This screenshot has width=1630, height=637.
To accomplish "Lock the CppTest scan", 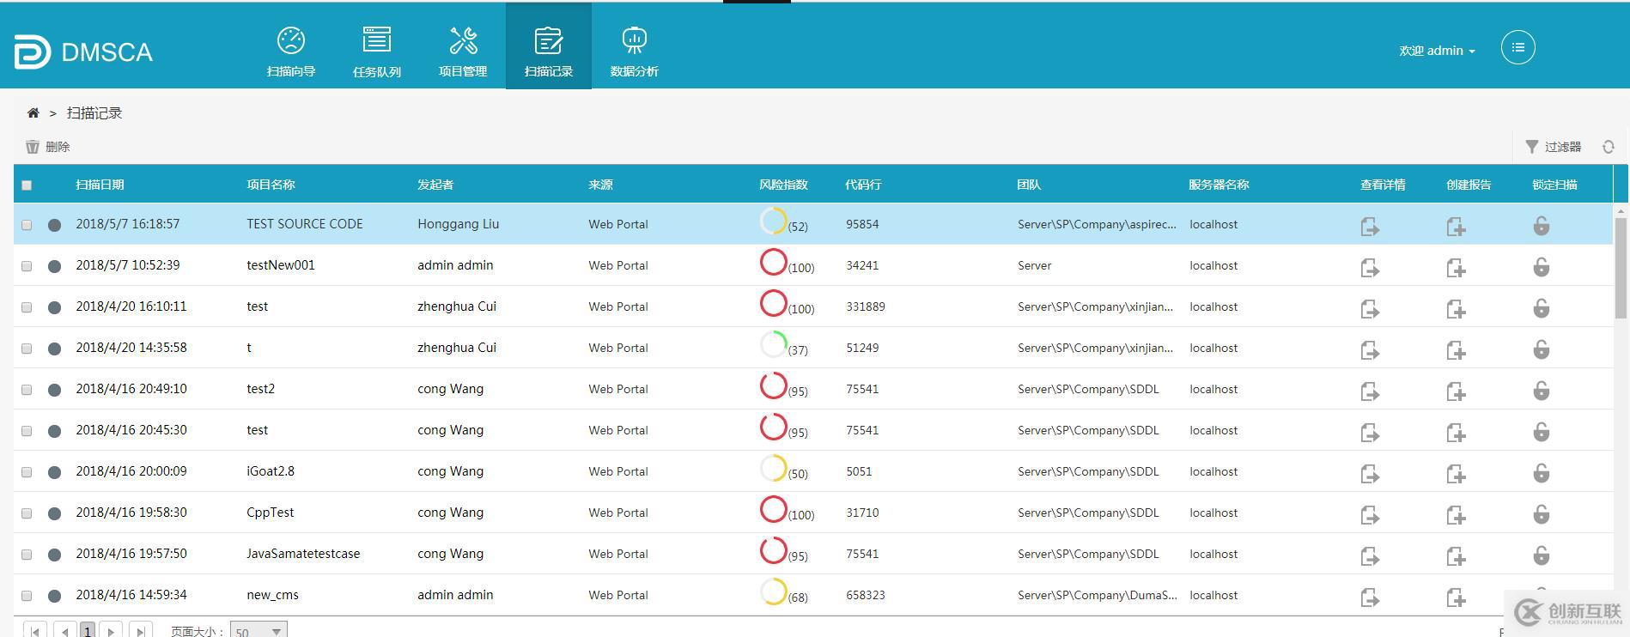I will (1542, 514).
